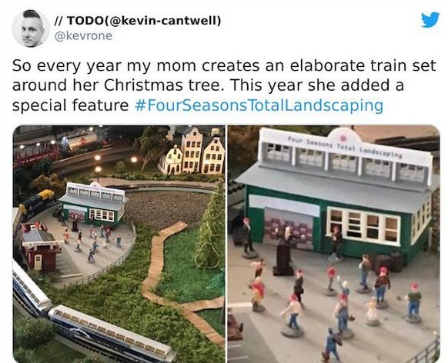Click the gravel circle beside the building
The width and height of the screenshot is (448, 363).
[x=165, y=208]
